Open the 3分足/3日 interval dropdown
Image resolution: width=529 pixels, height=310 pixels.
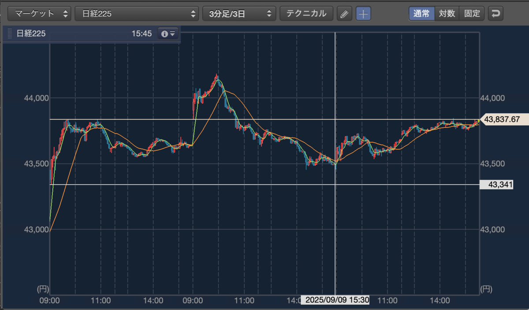pyautogui.click(x=239, y=14)
